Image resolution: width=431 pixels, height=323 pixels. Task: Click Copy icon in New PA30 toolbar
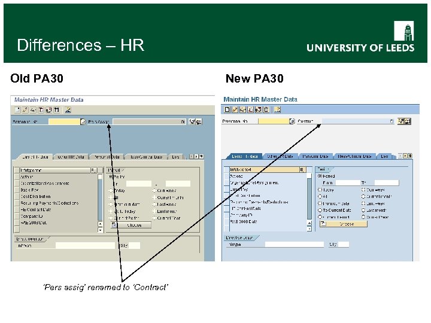coord(250,109)
